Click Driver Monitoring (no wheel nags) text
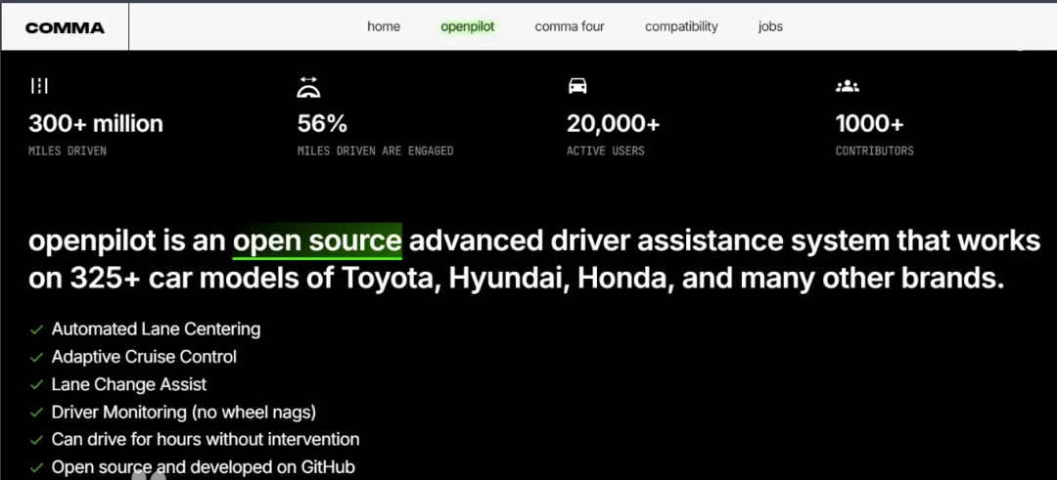The height and width of the screenshot is (480, 1057). (x=183, y=412)
